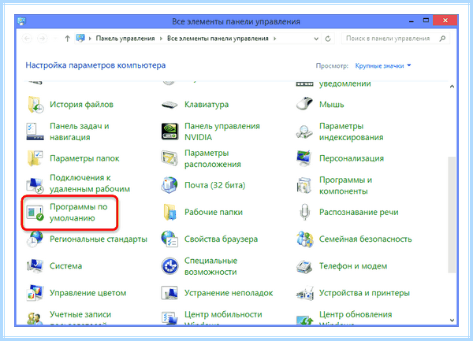Click the Параметры индексирования magnifier icon
The image size is (473, 341).
click(304, 132)
